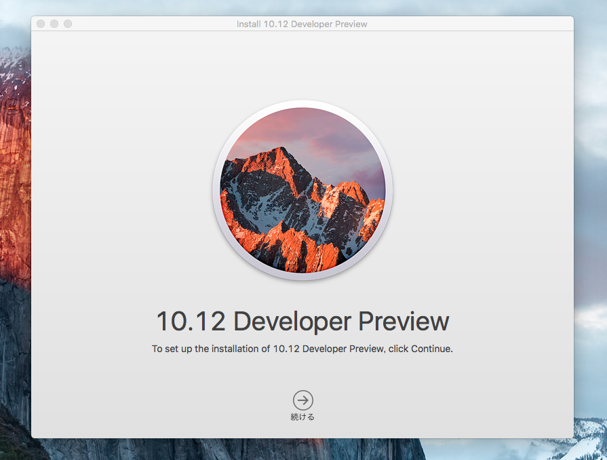Click empty installer area left of Sierra logo
The image size is (607, 460).
click(122, 190)
